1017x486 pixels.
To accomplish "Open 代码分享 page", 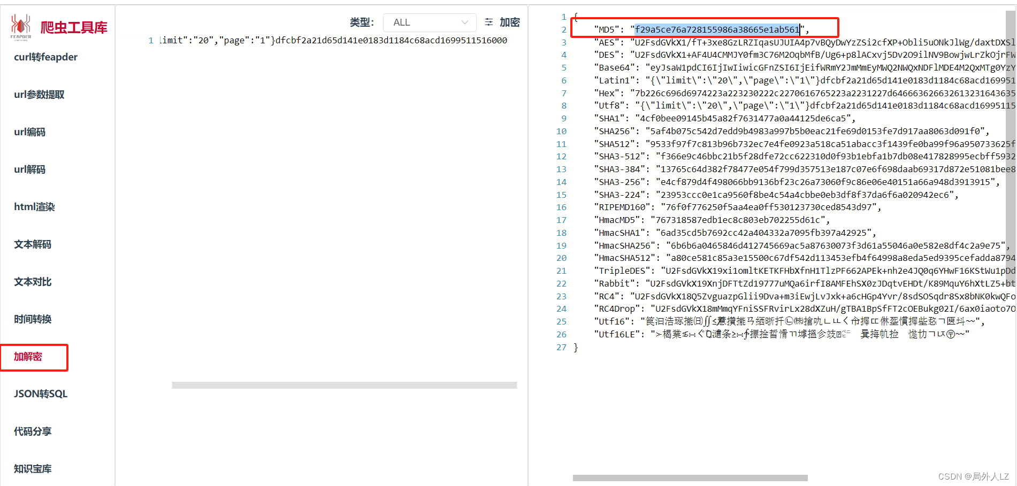I will click(33, 431).
